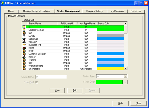The height and width of the screenshot is (108, 149).
Task: Switch to the My Customers tab
Action: point(117,11)
